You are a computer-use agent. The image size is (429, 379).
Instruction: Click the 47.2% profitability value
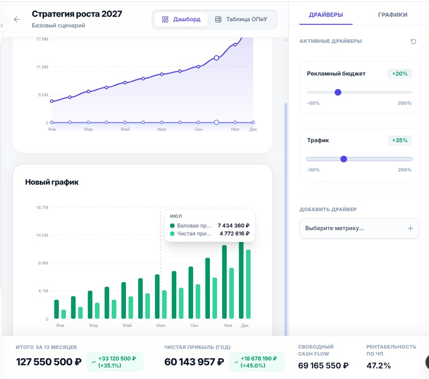coord(379,366)
